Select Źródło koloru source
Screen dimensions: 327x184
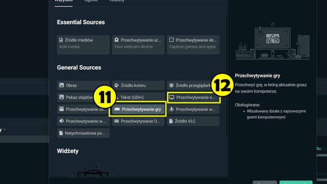tap(138, 85)
